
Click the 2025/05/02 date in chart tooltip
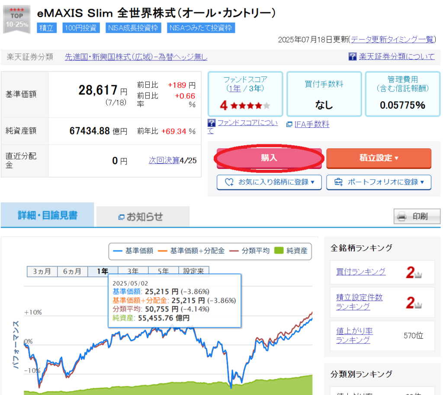[x=130, y=283]
